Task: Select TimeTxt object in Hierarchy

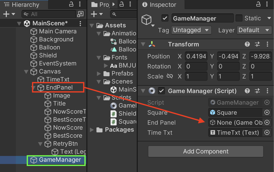Action: (53, 79)
